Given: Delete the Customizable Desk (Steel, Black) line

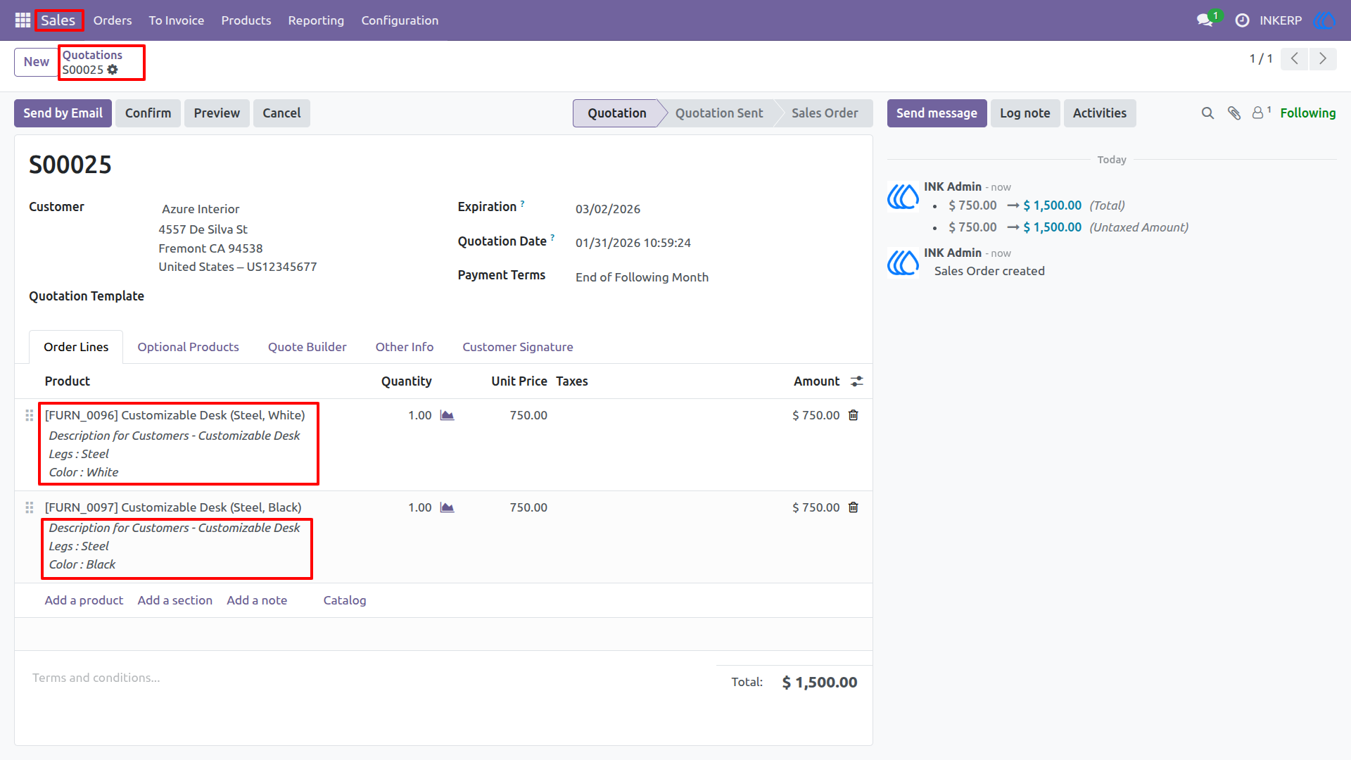Looking at the screenshot, I should pos(854,507).
